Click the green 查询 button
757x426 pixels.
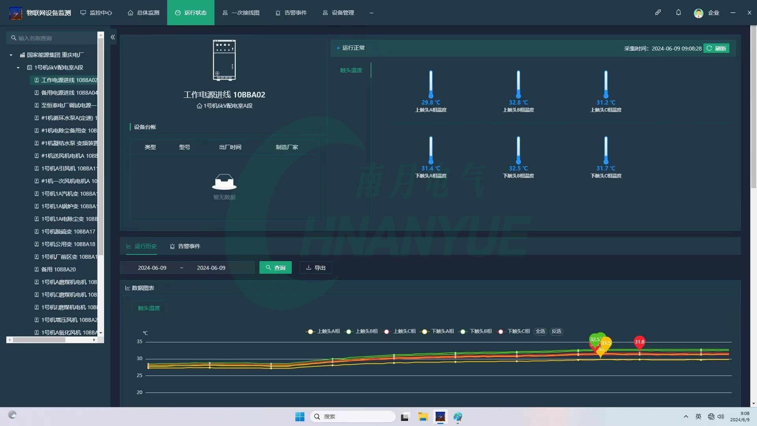coord(275,268)
